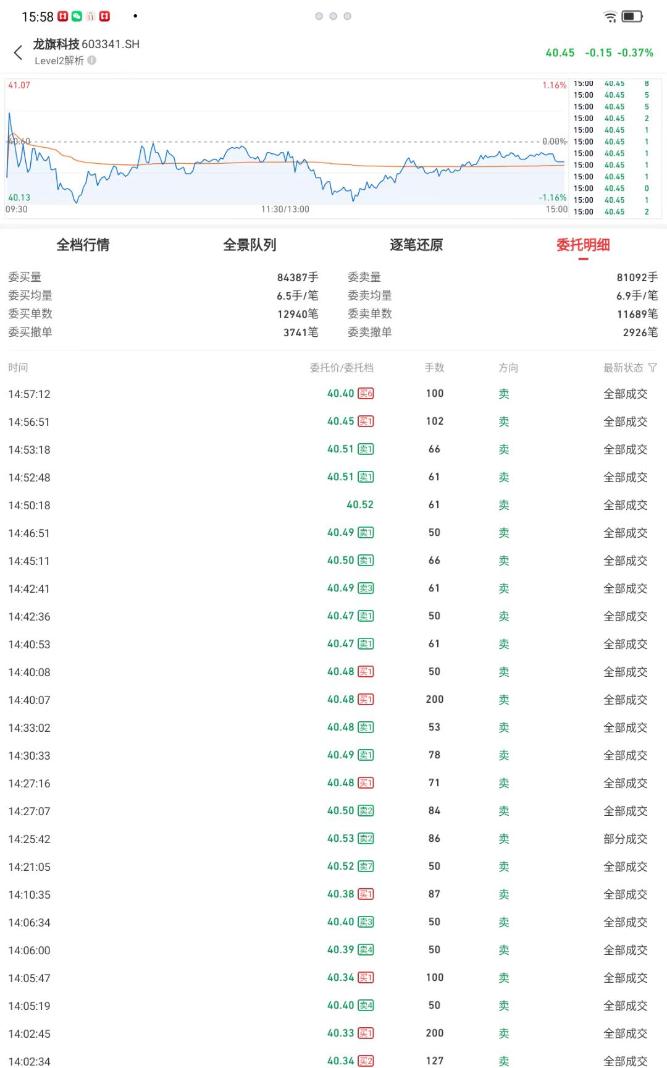The height and width of the screenshot is (1068, 667).
Task: Tap price 40.34 in 14:05:47 row
Action: click(341, 977)
